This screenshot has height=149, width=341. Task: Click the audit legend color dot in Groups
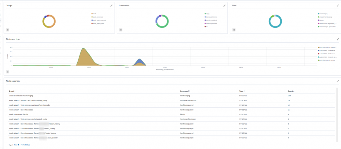(x=92, y=14)
